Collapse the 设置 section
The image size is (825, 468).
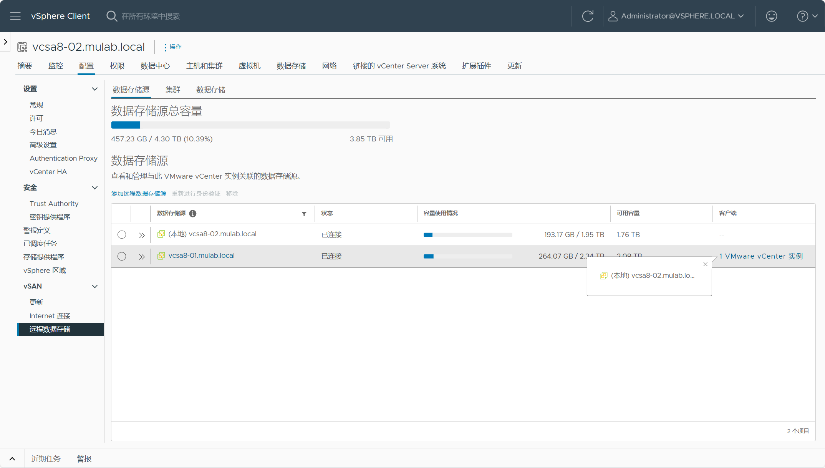tap(94, 89)
